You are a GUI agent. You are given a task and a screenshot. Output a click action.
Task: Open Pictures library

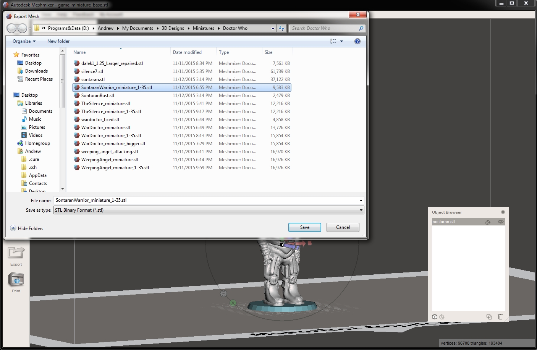pos(37,127)
